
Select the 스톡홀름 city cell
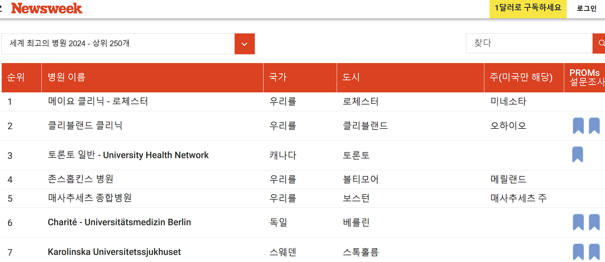(361, 252)
